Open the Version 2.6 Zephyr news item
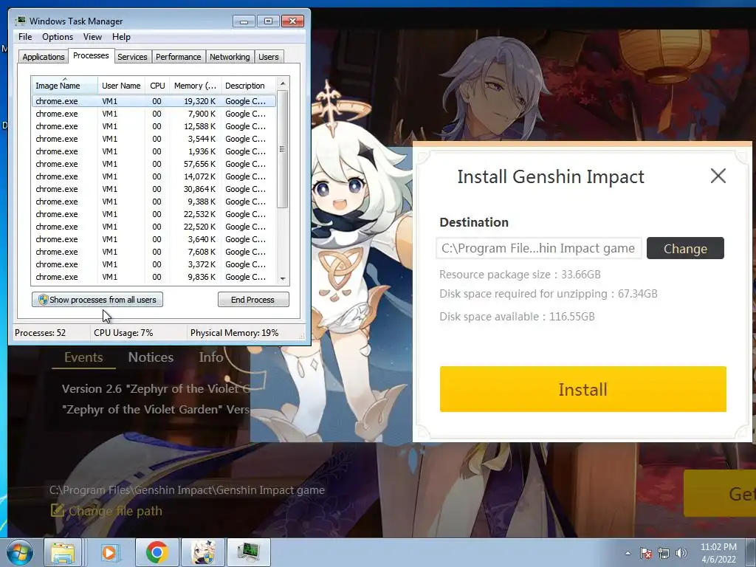Image resolution: width=756 pixels, height=567 pixels. point(156,388)
